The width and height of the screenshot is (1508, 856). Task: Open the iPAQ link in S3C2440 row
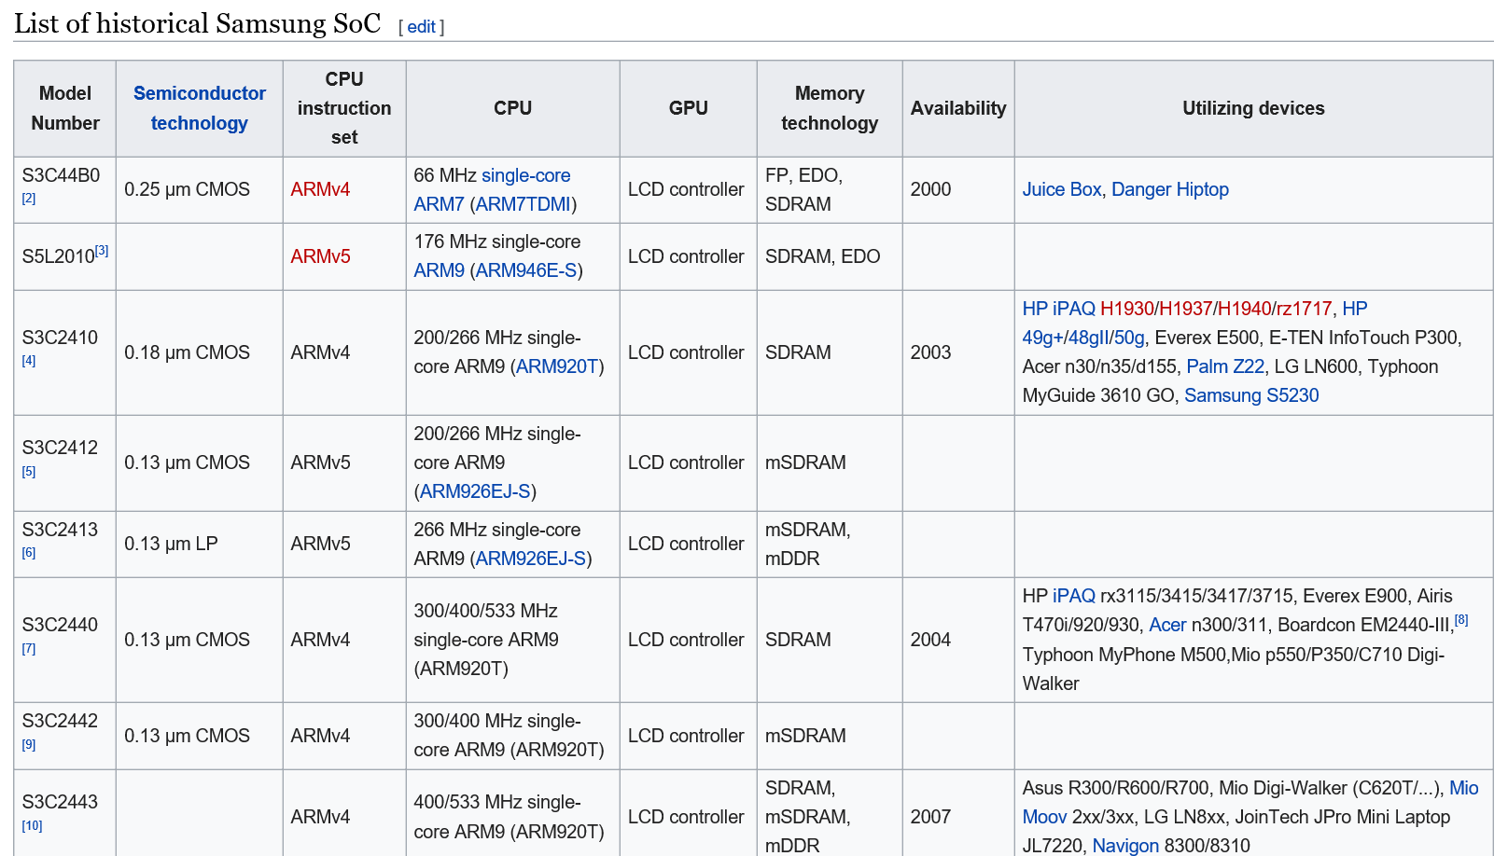[1074, 596]
